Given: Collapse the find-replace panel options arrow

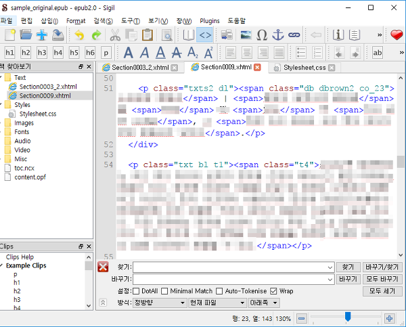Looking at the screenshot, I should click(103, 303).
